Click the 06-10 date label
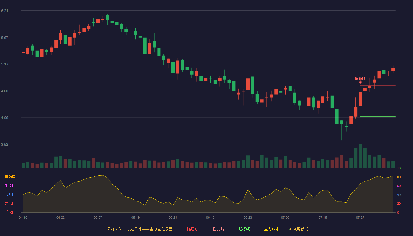The height and width of the screenshot is (236, 413). click(210, 217)
